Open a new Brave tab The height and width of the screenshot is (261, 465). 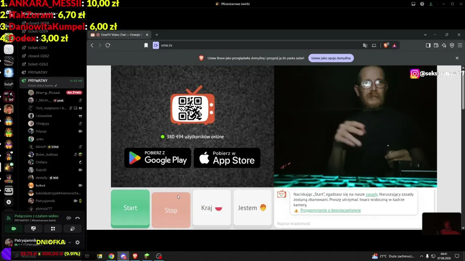157,35
